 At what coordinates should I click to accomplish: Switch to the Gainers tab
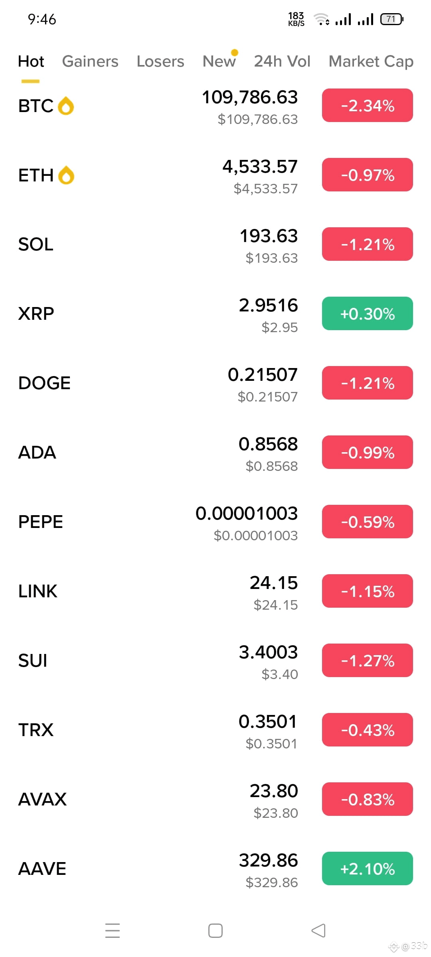tap(90, 61)
